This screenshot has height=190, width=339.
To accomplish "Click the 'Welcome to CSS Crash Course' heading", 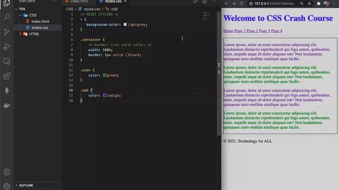I will click(x=278, y=18).
